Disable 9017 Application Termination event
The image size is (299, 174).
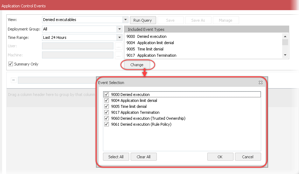pos(107,112)
